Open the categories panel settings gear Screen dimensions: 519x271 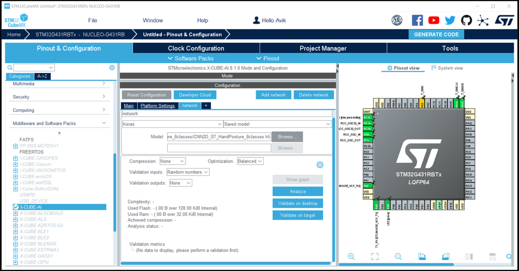112,68
